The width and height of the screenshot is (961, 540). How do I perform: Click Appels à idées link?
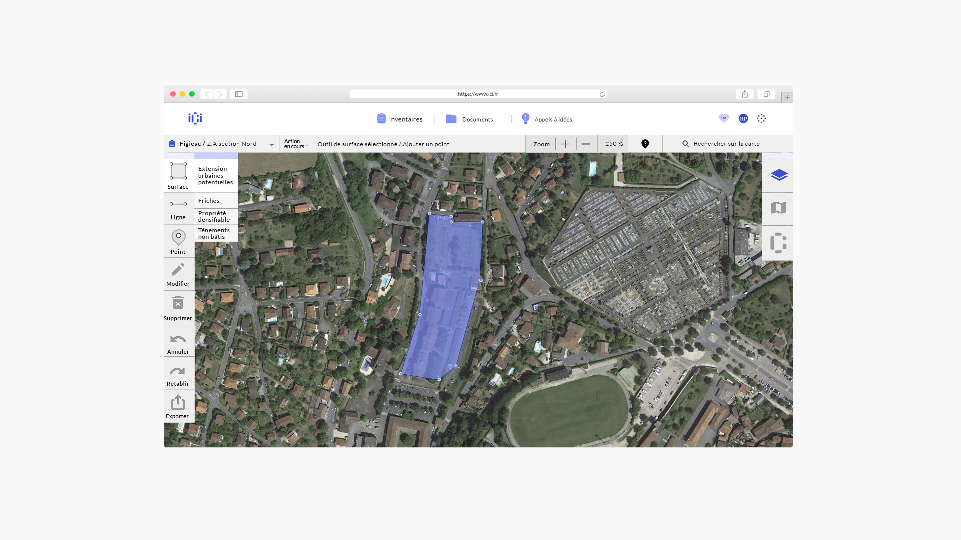pyautogui.click(x=547, y=119)
